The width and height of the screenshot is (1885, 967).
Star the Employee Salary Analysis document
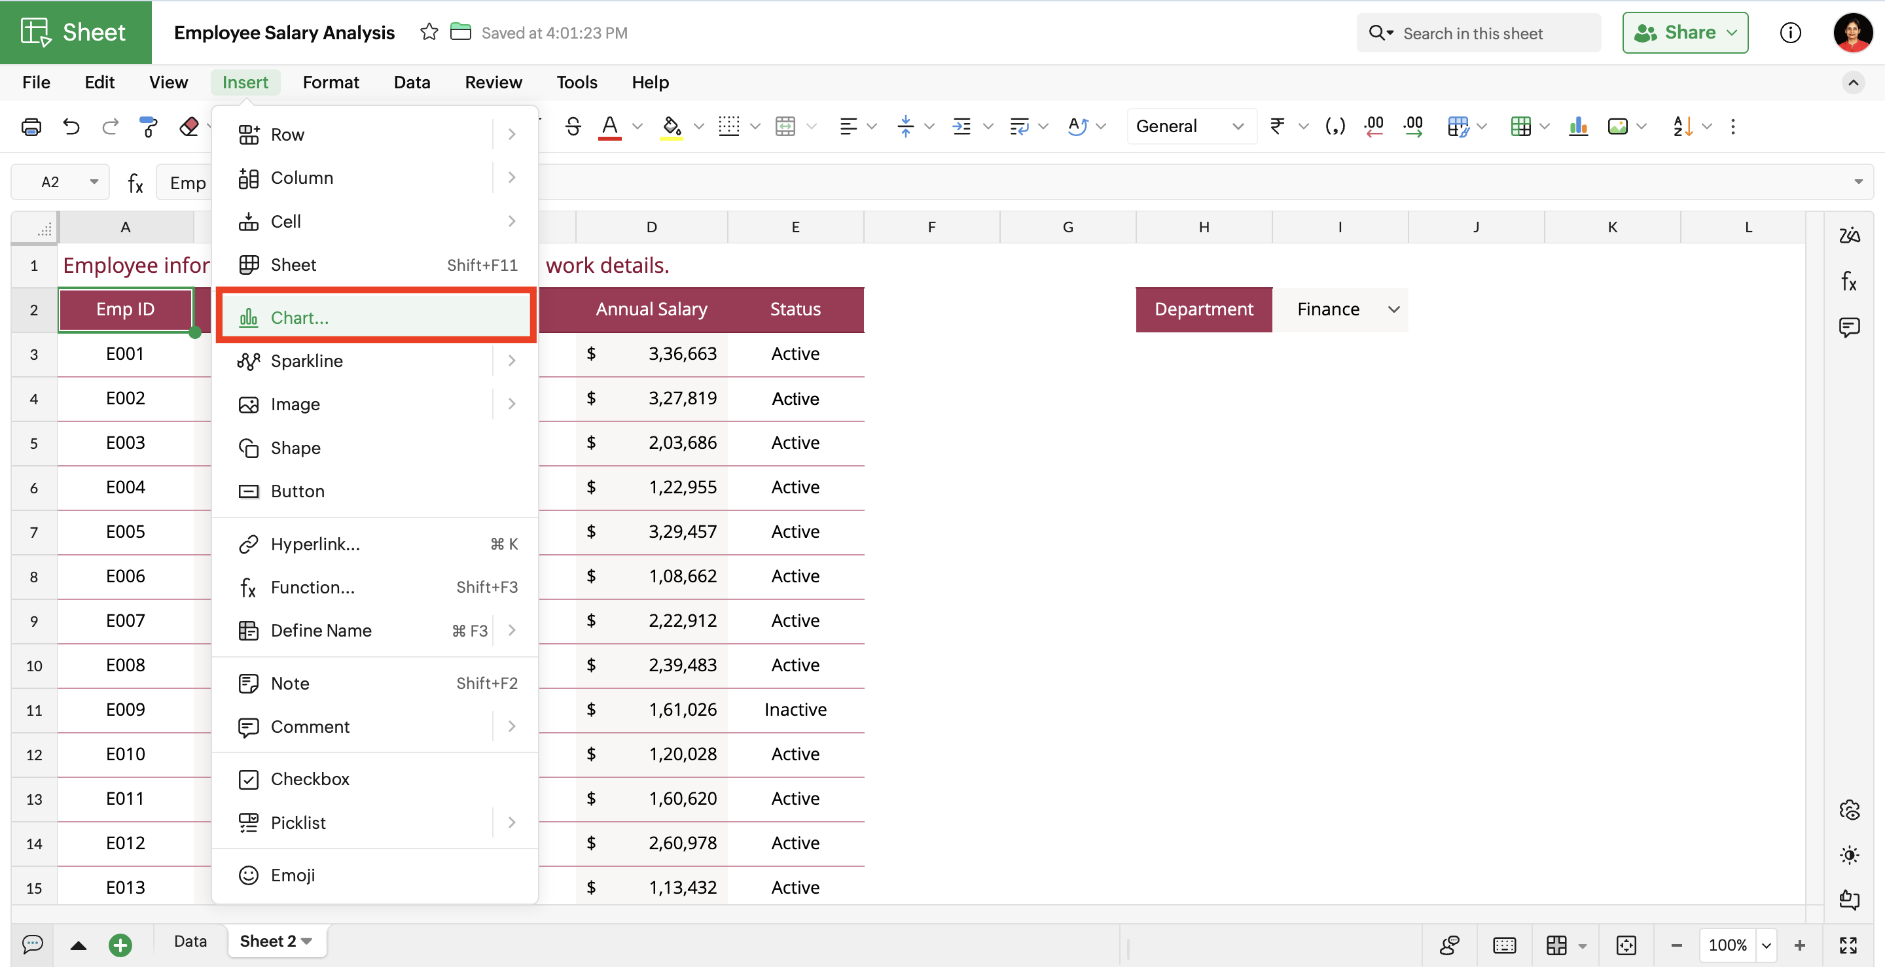click(x=429, y=32)
